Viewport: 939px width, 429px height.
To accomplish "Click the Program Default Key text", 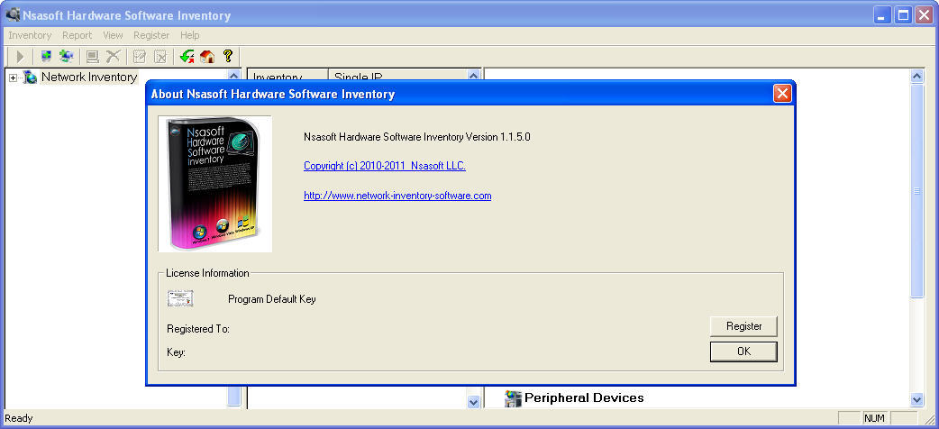I will [272, 299].
